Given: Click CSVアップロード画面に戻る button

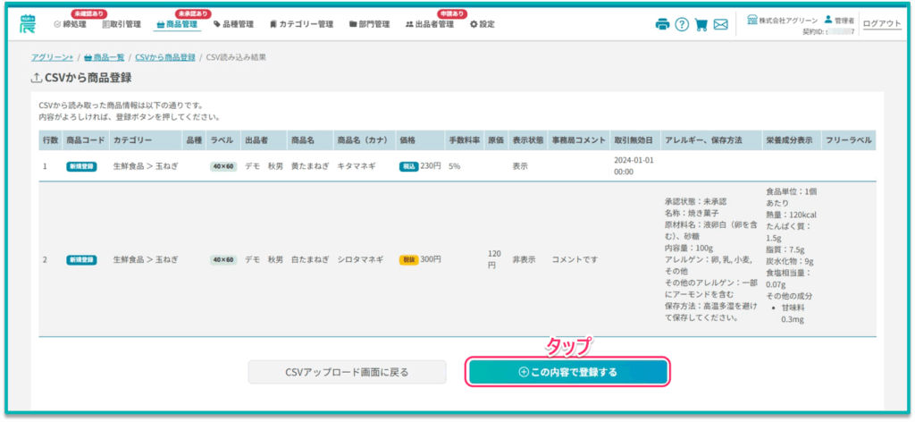Looking at the screenshot, I should coord(347,372).
